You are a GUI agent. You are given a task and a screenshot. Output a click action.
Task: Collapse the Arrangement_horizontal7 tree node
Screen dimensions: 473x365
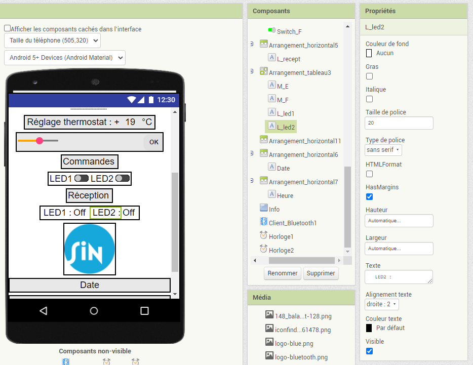coord(252,180)
